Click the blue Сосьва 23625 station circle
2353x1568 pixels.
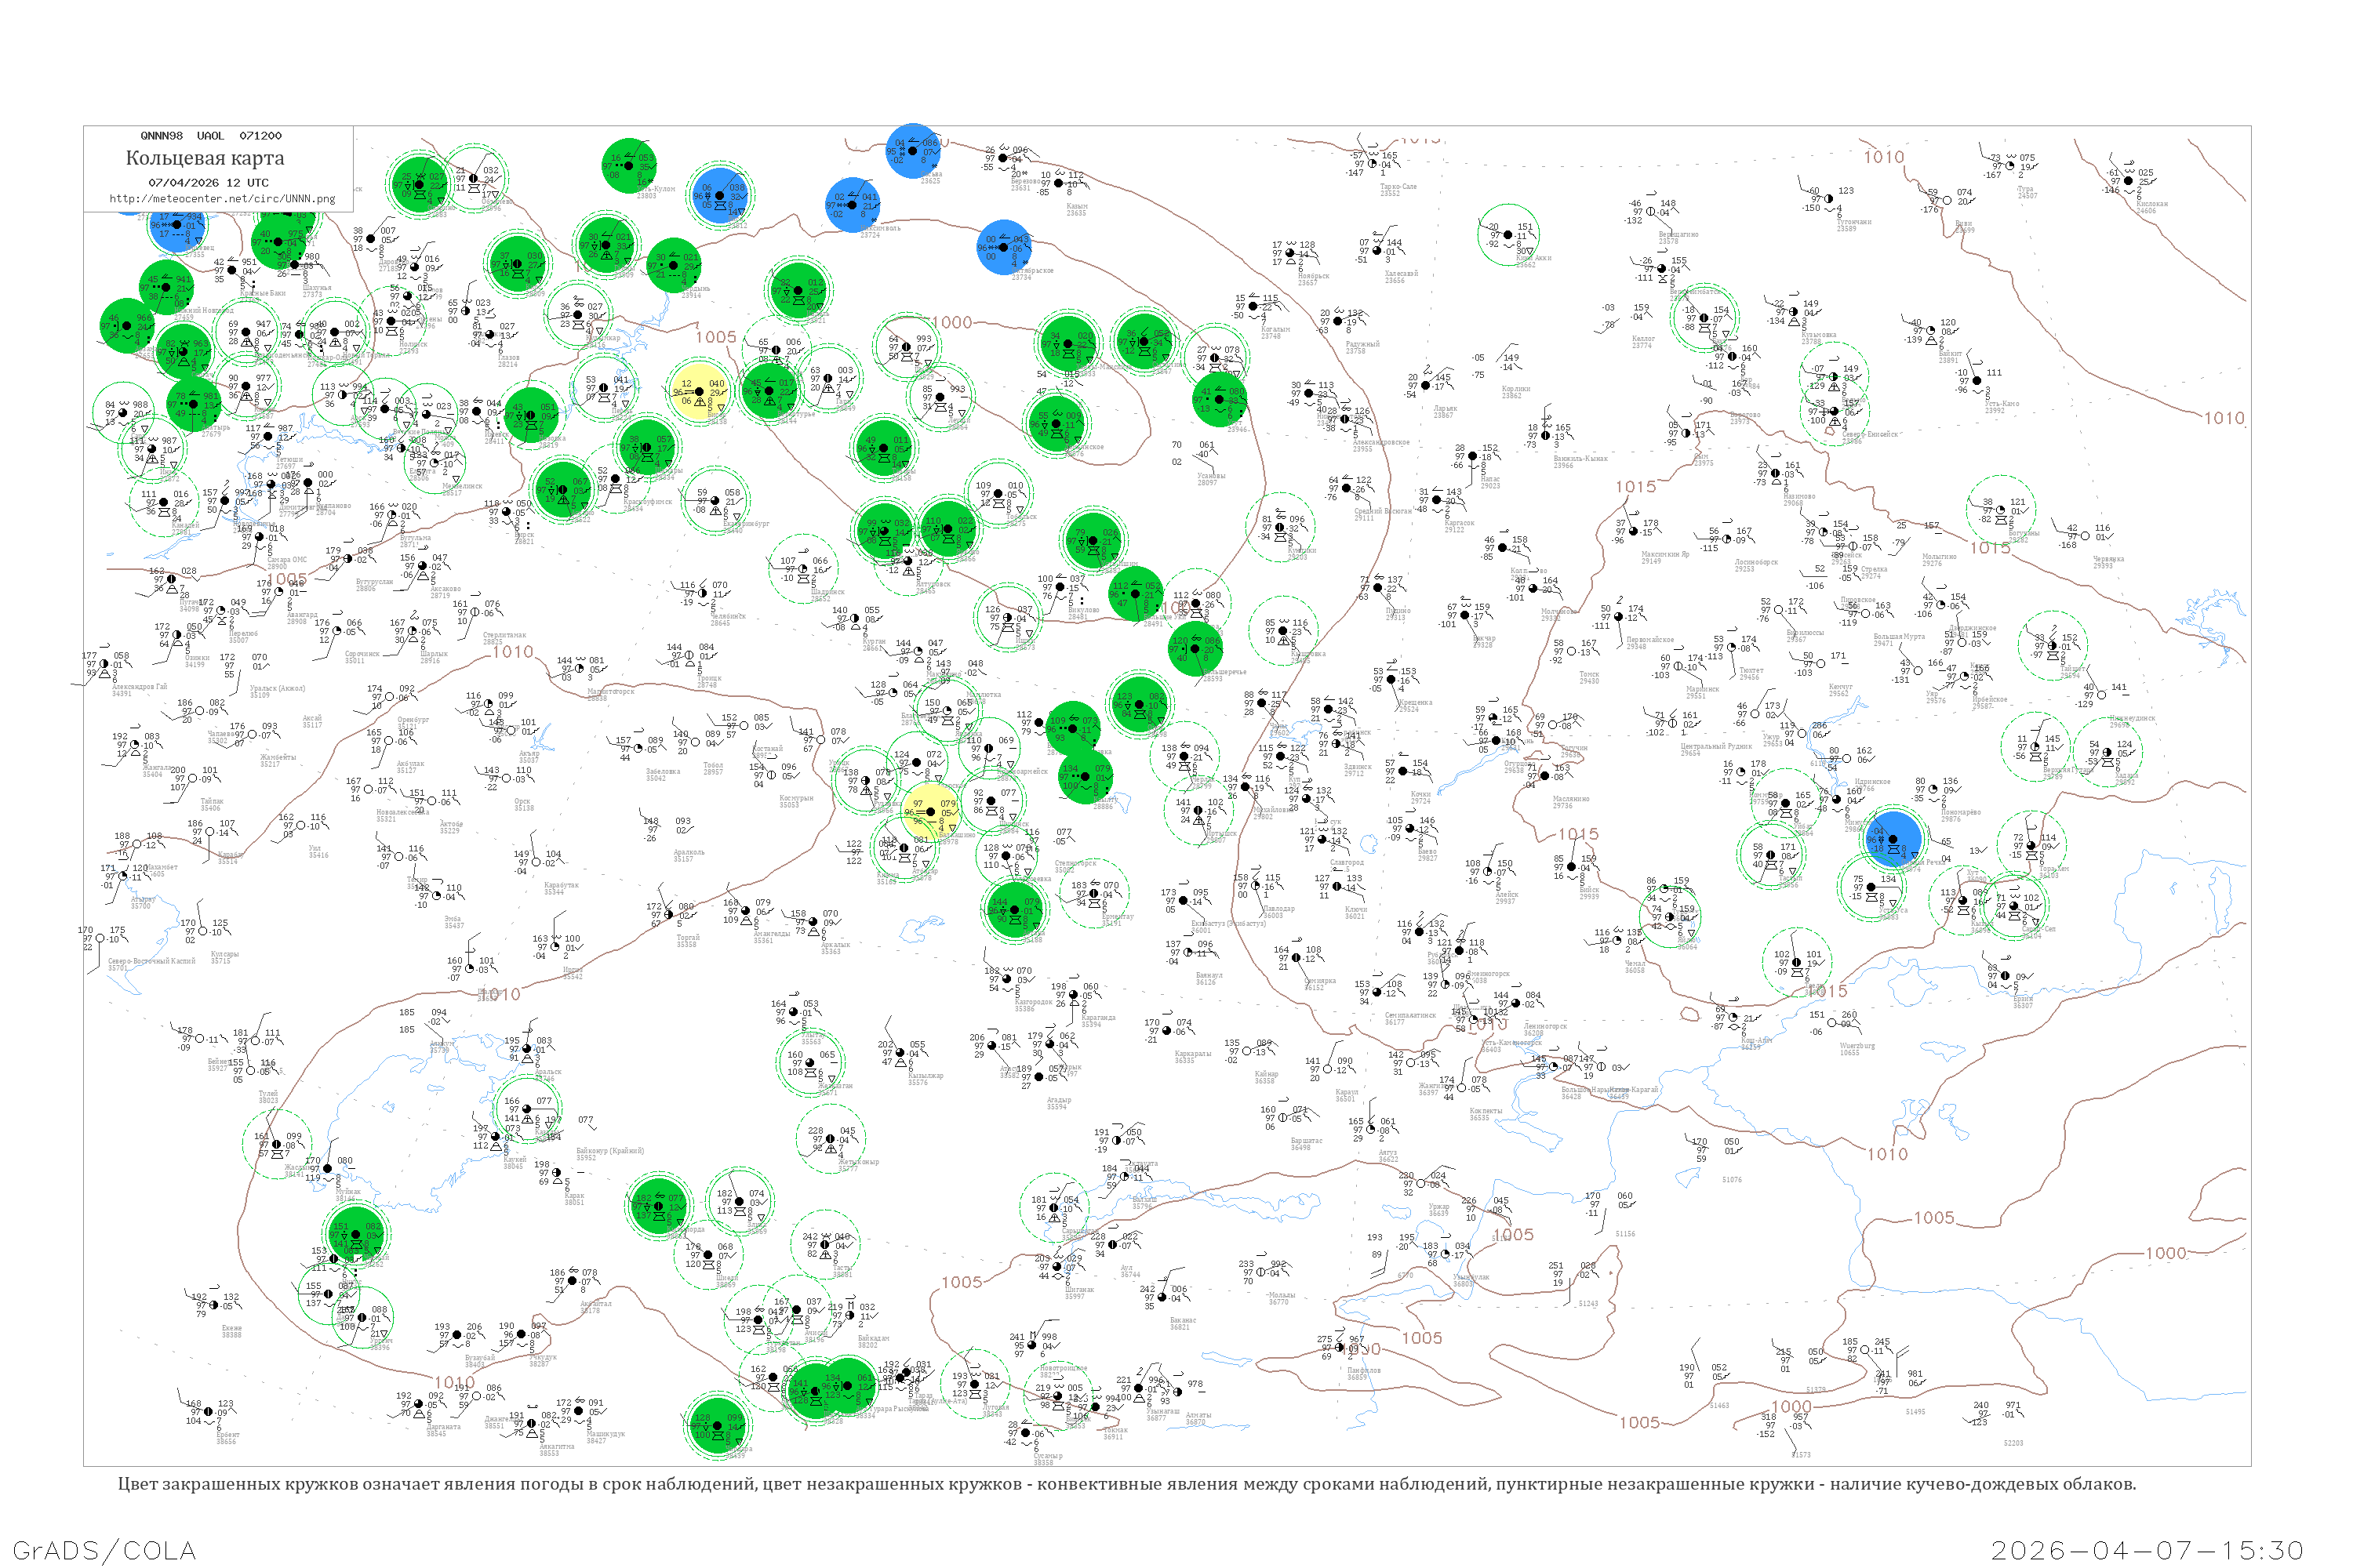pyautogui.click(x=912, y=151)
